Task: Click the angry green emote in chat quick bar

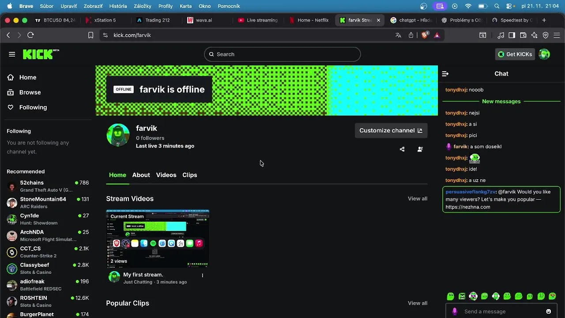Action: [x=462, y=296]
